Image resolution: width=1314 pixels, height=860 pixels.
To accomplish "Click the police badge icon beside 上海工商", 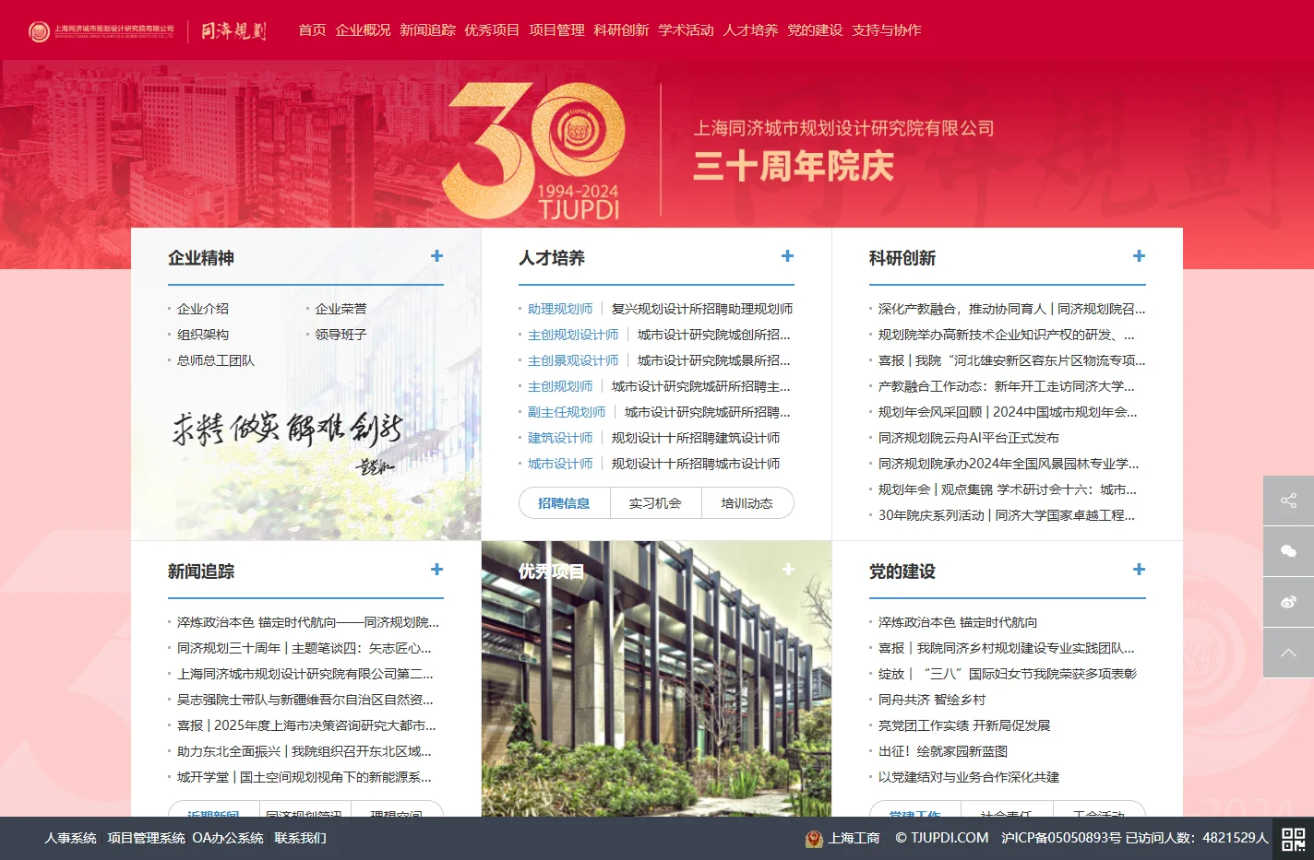I will coord(814,838).
